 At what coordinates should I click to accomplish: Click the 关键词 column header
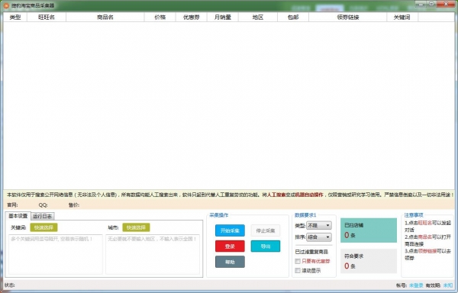click(402, 18)
